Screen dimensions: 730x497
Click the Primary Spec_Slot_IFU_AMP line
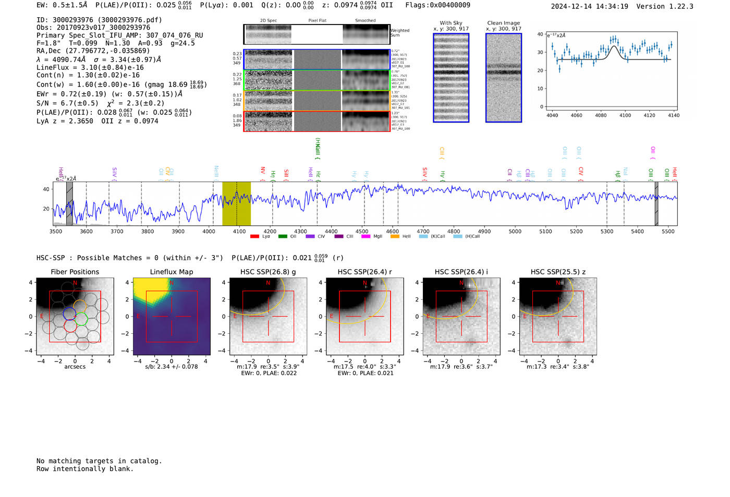tap(120, 35)
